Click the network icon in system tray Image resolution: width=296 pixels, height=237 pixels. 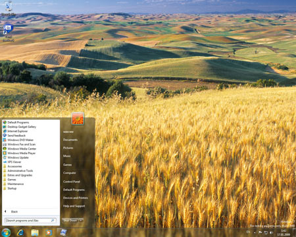[x=266, y=232]
